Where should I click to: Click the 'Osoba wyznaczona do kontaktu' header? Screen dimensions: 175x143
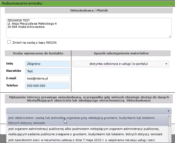click(38, 53)
